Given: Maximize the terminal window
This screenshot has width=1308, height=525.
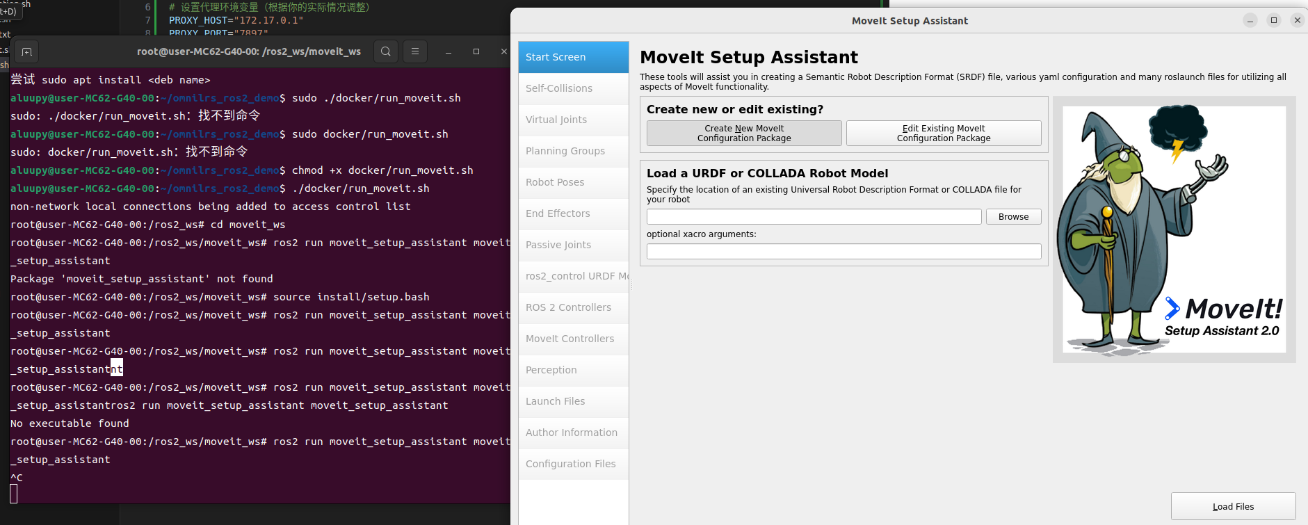Looking at the screenshot, I should tap(476, 51).
